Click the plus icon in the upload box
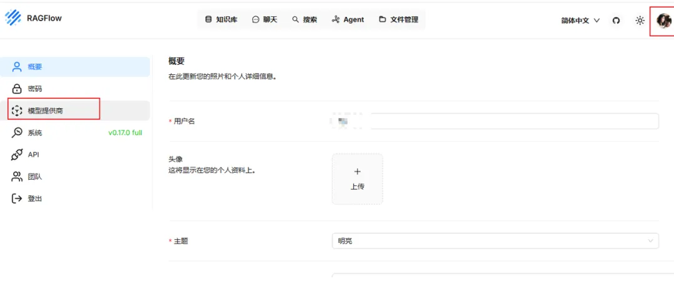 357,172
